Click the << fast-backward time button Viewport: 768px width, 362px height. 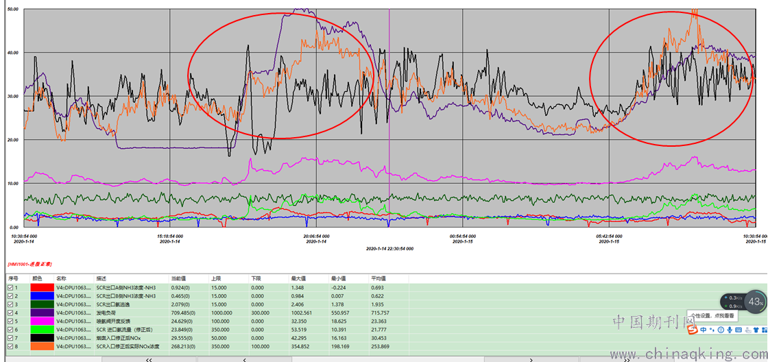[x=149, y=359]
